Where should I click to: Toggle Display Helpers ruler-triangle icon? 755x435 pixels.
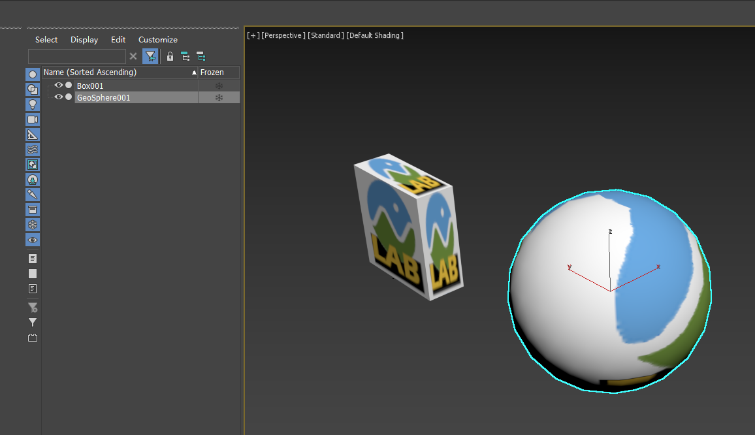[x=33, y=135]
